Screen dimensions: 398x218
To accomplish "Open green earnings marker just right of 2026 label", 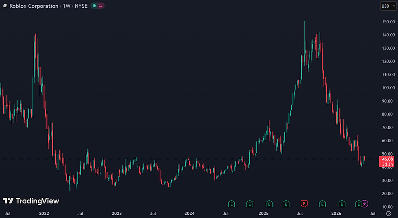I will [x=342, y=203].
